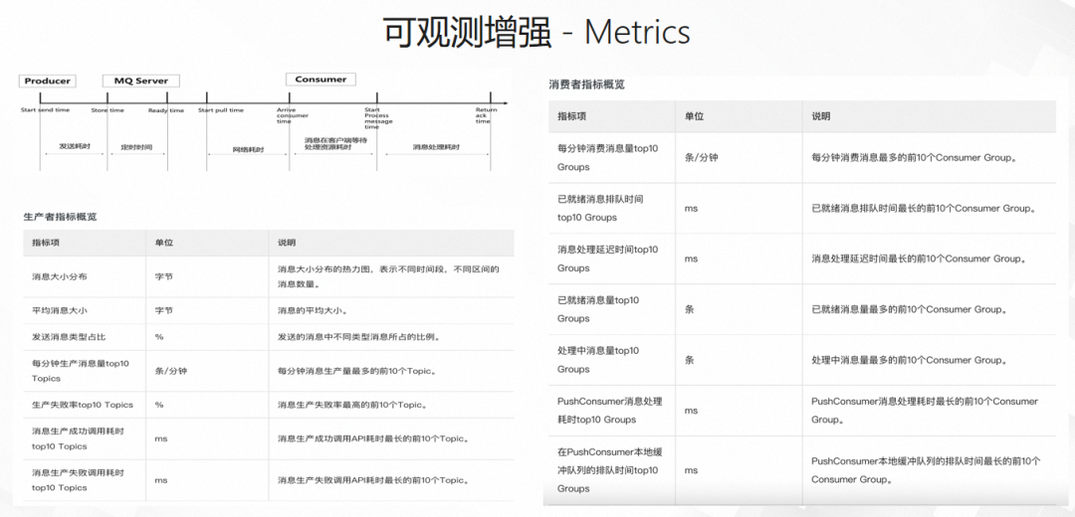This screenshot has width=1075, height=517.
Task: Click "说明" header in consumer table
Action: tap(820, 116)
